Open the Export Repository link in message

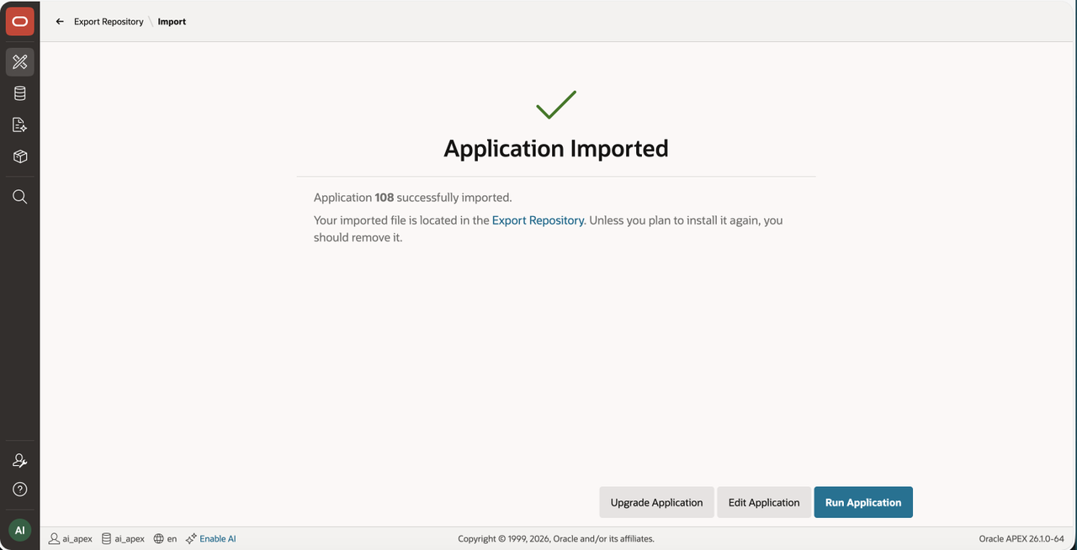click(538, 220)
